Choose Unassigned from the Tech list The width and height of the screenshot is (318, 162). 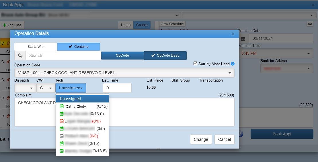coord(71,99)
